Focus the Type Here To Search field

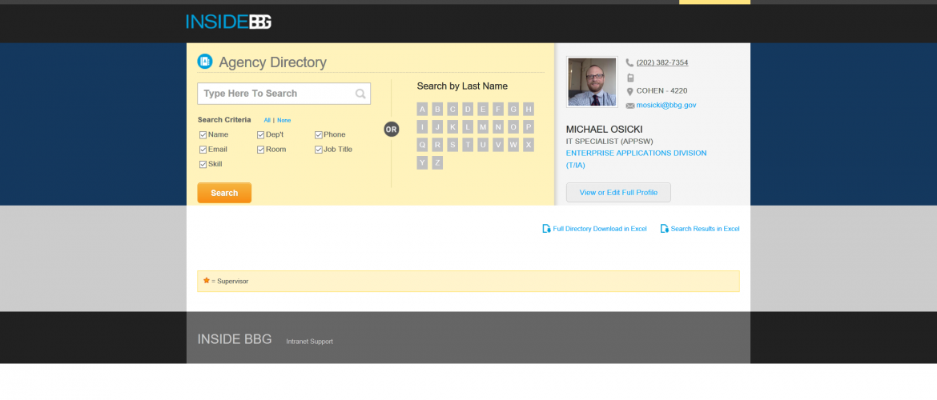pos(284,94)
